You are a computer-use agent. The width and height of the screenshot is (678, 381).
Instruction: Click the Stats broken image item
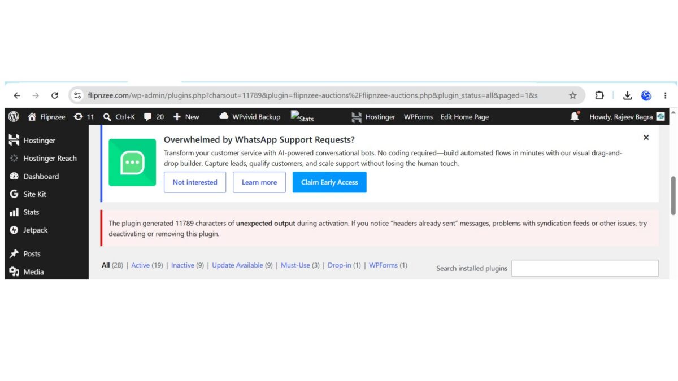pos(302,117)
